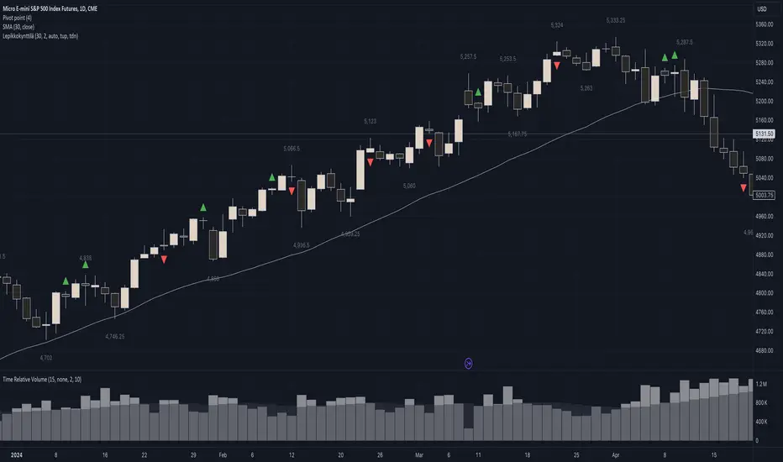
Task: Select the Time Relative Volume indicator legend
Action: pyautogui.click(x=57, y=382)
